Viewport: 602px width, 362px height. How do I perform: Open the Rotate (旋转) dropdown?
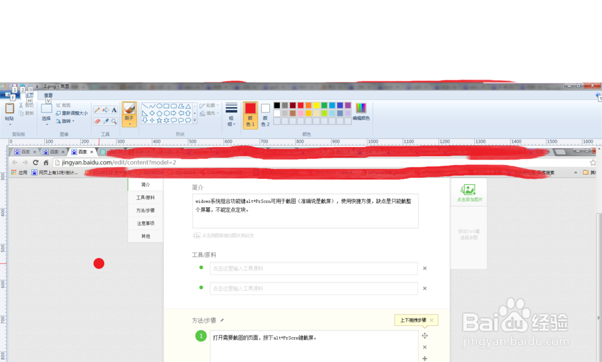pos(64,121)
